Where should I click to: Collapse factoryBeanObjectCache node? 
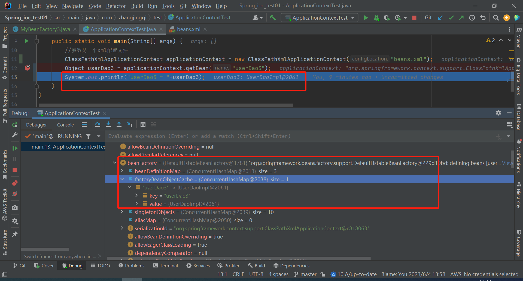point(122,179)
